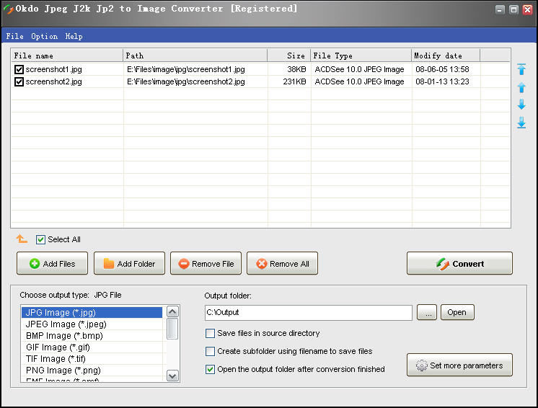Open the Option menu
The image size is (538, 408).
point(44,36)
